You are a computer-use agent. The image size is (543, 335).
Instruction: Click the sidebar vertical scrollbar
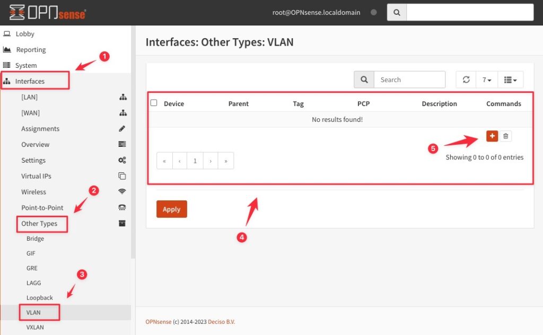133,142
